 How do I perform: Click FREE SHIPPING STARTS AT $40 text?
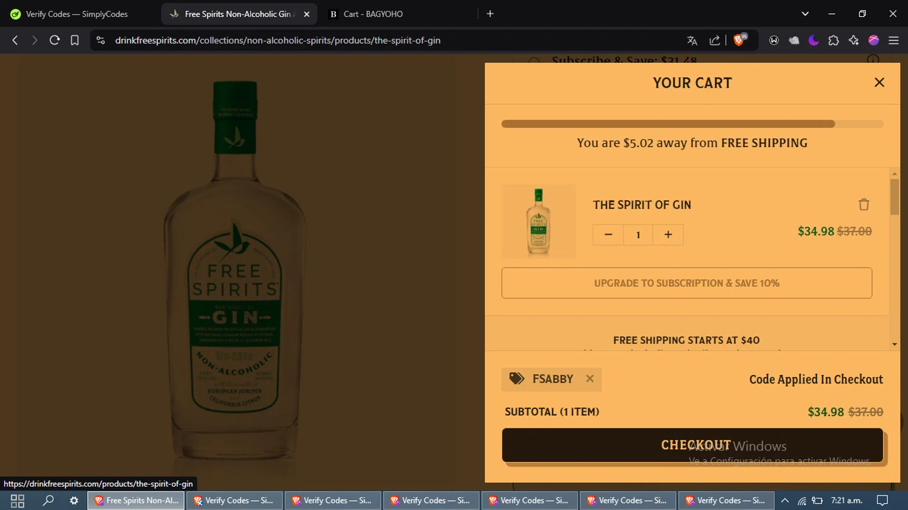pos(686,340)
